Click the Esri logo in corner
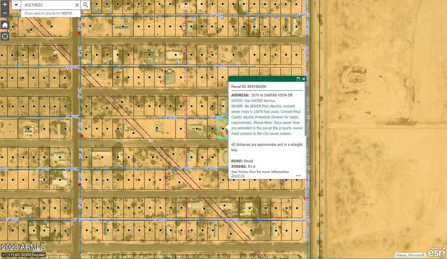 (x=437, y=252)
